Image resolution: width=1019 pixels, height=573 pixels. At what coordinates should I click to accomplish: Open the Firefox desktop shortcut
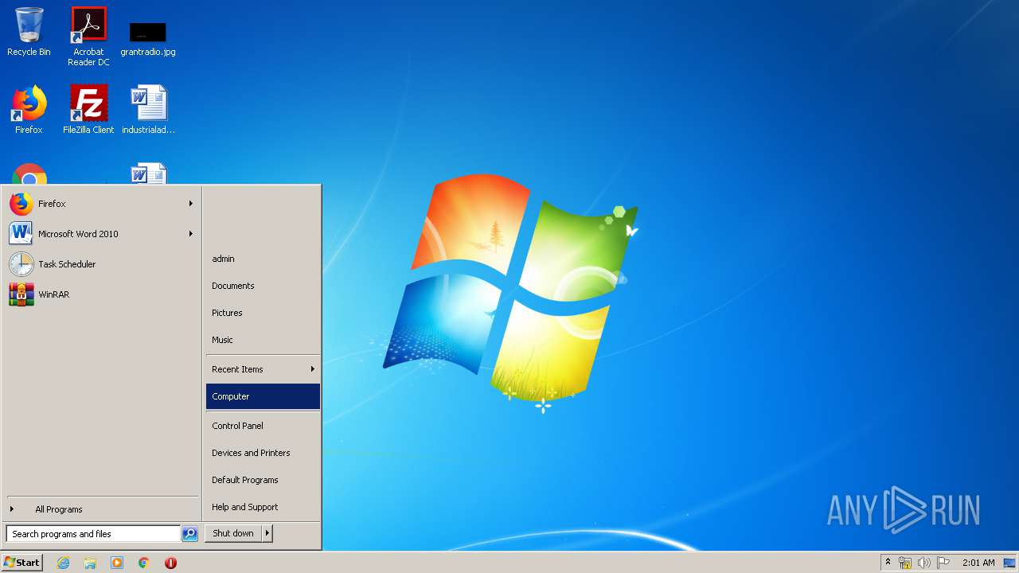[x=29, y=110]
